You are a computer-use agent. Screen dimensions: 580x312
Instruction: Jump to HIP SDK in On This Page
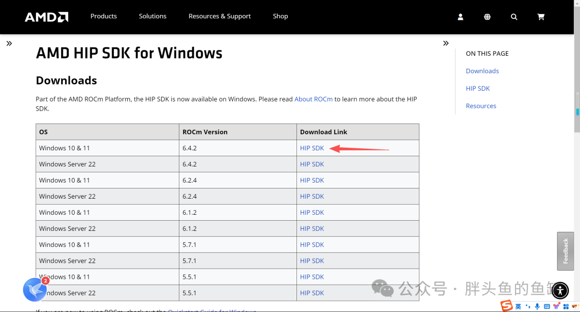pos(477,89)
